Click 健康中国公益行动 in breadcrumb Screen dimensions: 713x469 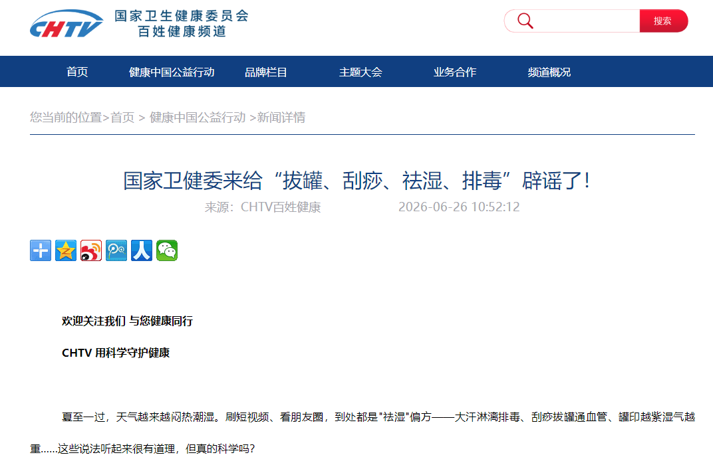pyautogui.click(x=198, y=118)
